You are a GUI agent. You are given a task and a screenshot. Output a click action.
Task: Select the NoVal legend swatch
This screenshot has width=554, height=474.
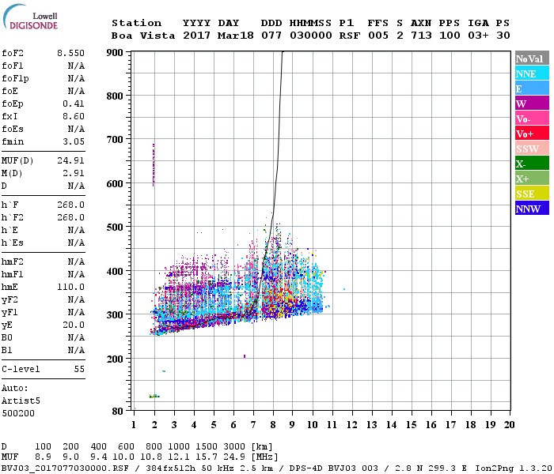532,58
